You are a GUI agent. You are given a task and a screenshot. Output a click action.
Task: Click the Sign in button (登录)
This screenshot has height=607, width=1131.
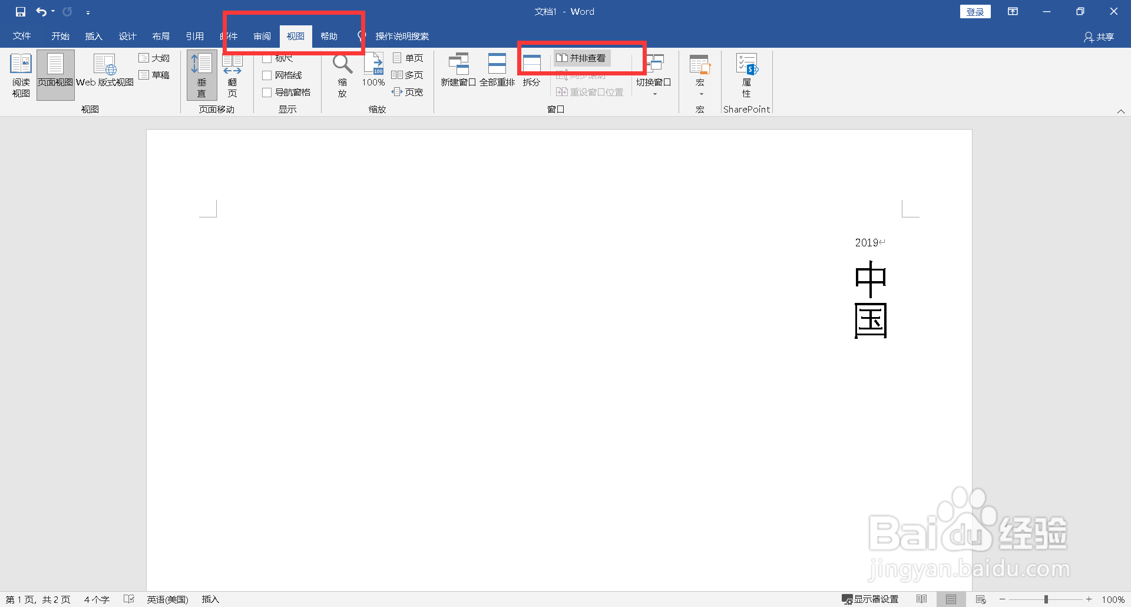pyautogui.click(x=975, y=12)
